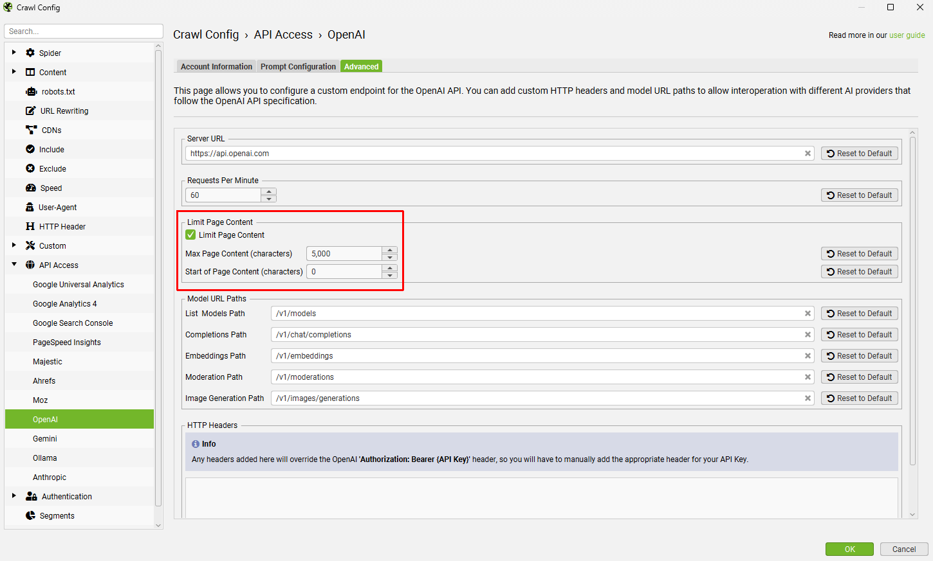Click the sidebar Search field
The image size is (933, 561).
coord(84,31)
